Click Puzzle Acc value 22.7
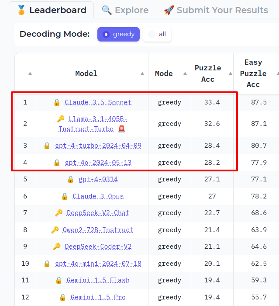This screenshot has width=279, height=306. 212,213
